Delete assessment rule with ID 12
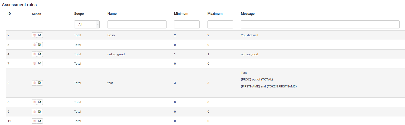 pyautogui.click(x=34, y=121)
